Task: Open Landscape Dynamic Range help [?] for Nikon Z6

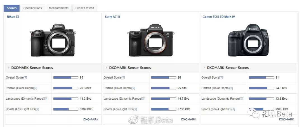Action: coord(46,99)
